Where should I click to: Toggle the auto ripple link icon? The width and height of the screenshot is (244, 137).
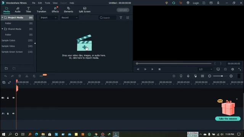10,82
